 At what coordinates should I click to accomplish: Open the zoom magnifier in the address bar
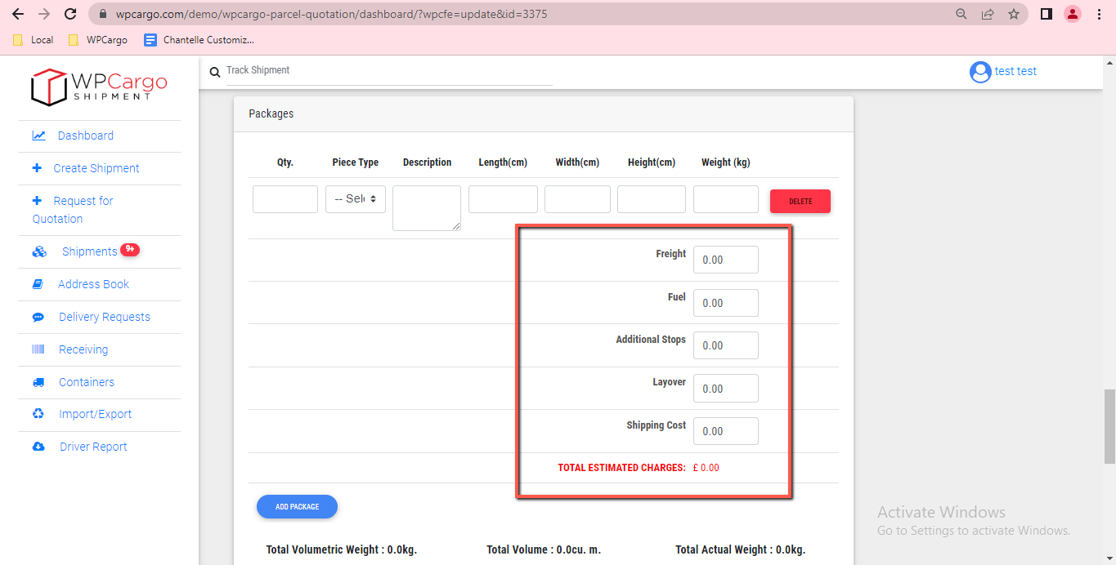tap(961, 14)
